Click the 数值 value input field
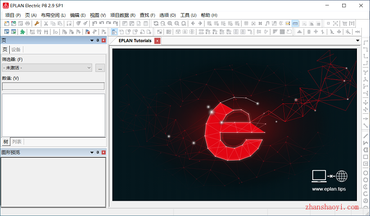This screenshot has width=370, height=216. pos(53,86)
